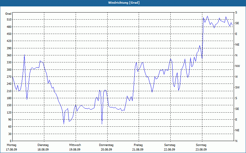Image resolution: width=246 pixels, height=153 pixels.
Task: Select the 90 value on the degree axis
Action: [x=10, y=120]
